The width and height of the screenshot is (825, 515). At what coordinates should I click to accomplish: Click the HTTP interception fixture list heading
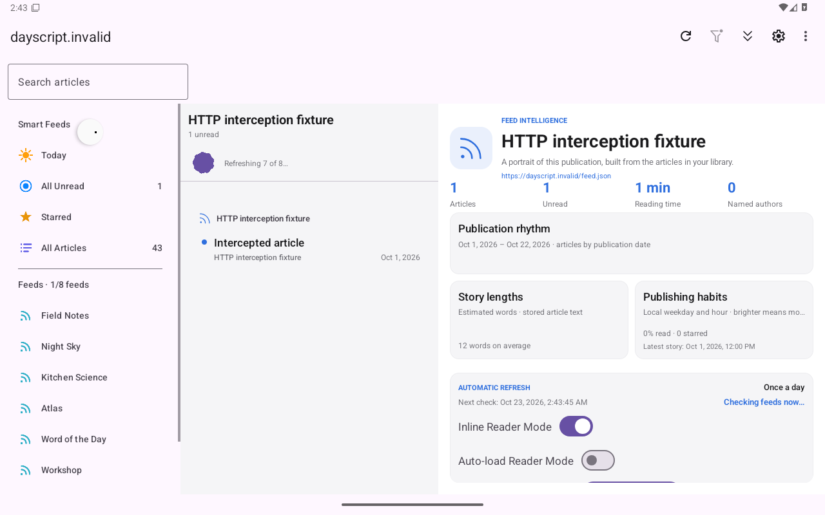(x=261, y=120)
